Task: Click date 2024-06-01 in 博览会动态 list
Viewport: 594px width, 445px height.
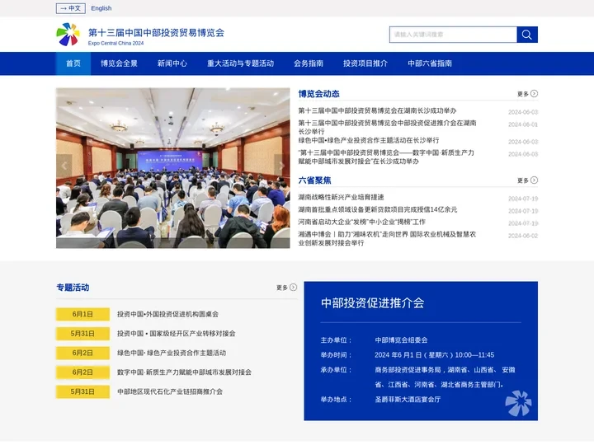Action: pos(523,124)
